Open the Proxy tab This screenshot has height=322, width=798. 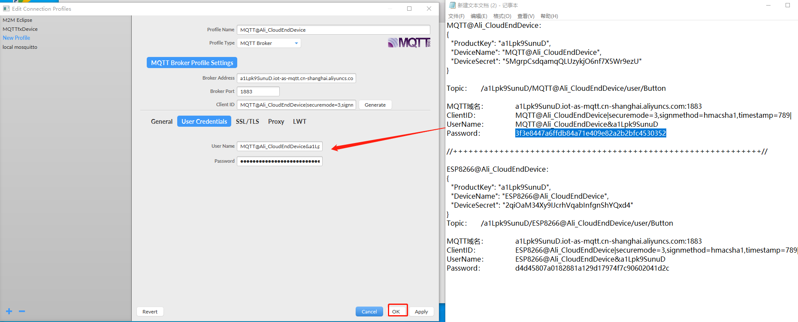pyautogui.click(x=276, y=122)
